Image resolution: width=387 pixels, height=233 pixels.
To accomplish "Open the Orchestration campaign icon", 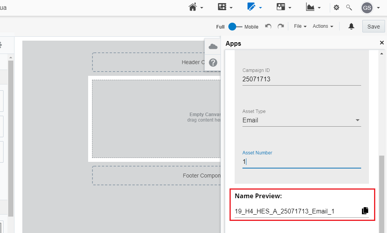I will coord(222,7).
